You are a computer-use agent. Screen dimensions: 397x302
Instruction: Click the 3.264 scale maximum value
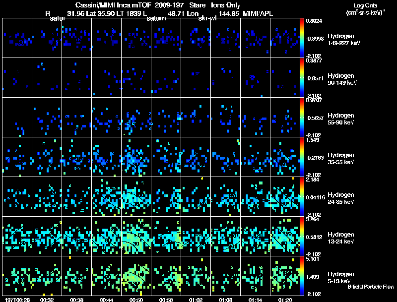tap(313, 219)
